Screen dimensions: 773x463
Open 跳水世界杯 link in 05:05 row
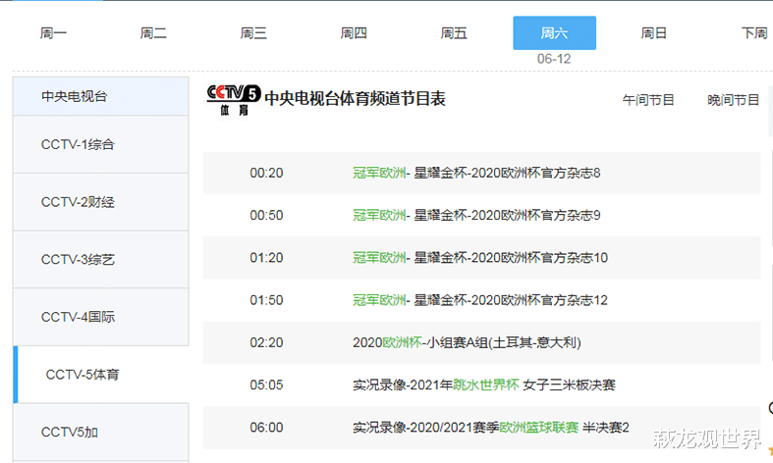[x=486, y=385]
